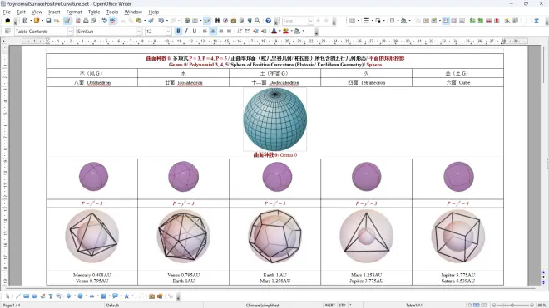Toggle AutoSpellcheck icon
Screen dimensions: 549x308
tap(112, 21)
